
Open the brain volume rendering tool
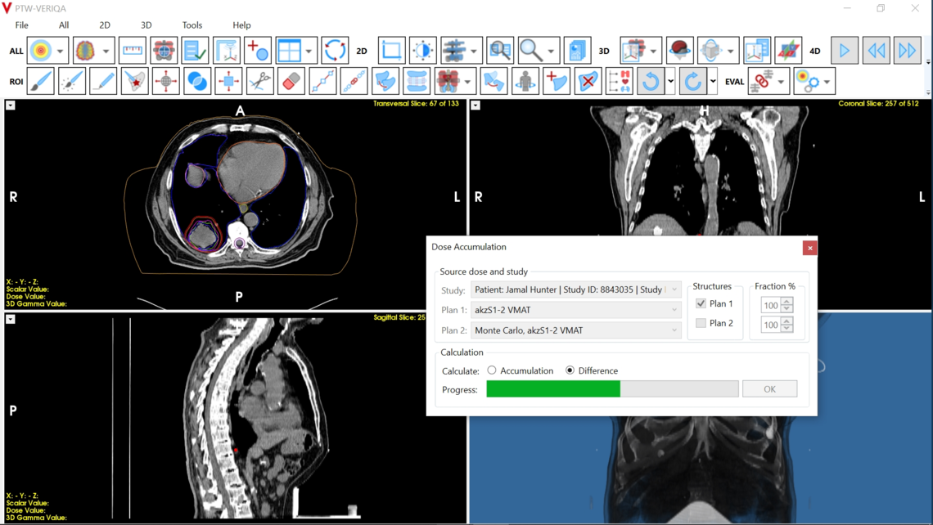pos(679,50)
